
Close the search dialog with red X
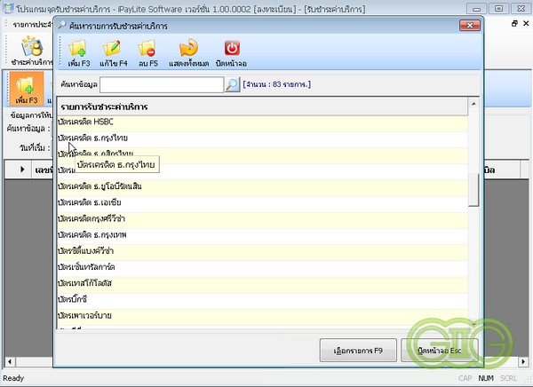pyautogui.click(x=470, y=25)
